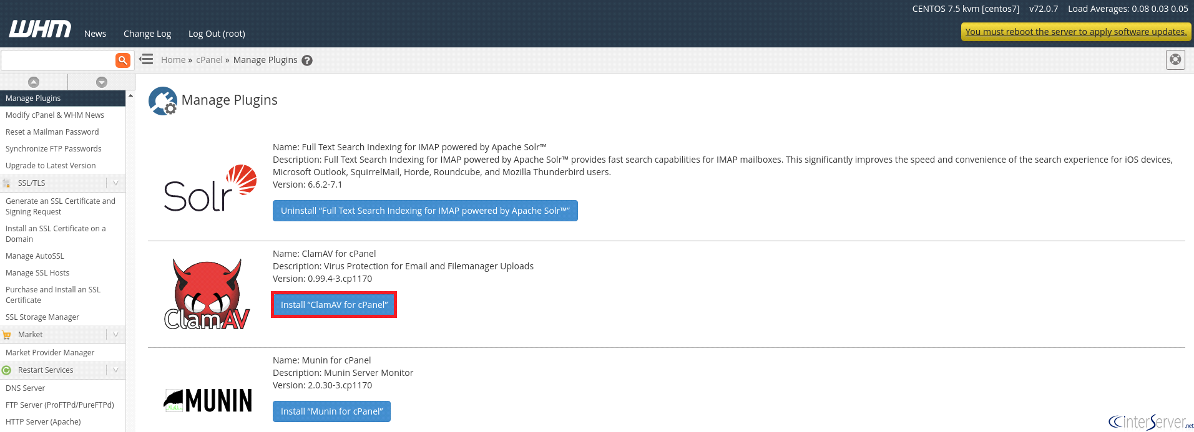This screenshot has width=1194, height=432.
Task: Open the Manage Plugins help question icon
Action: pyautogui.click(x=307, y=60)
